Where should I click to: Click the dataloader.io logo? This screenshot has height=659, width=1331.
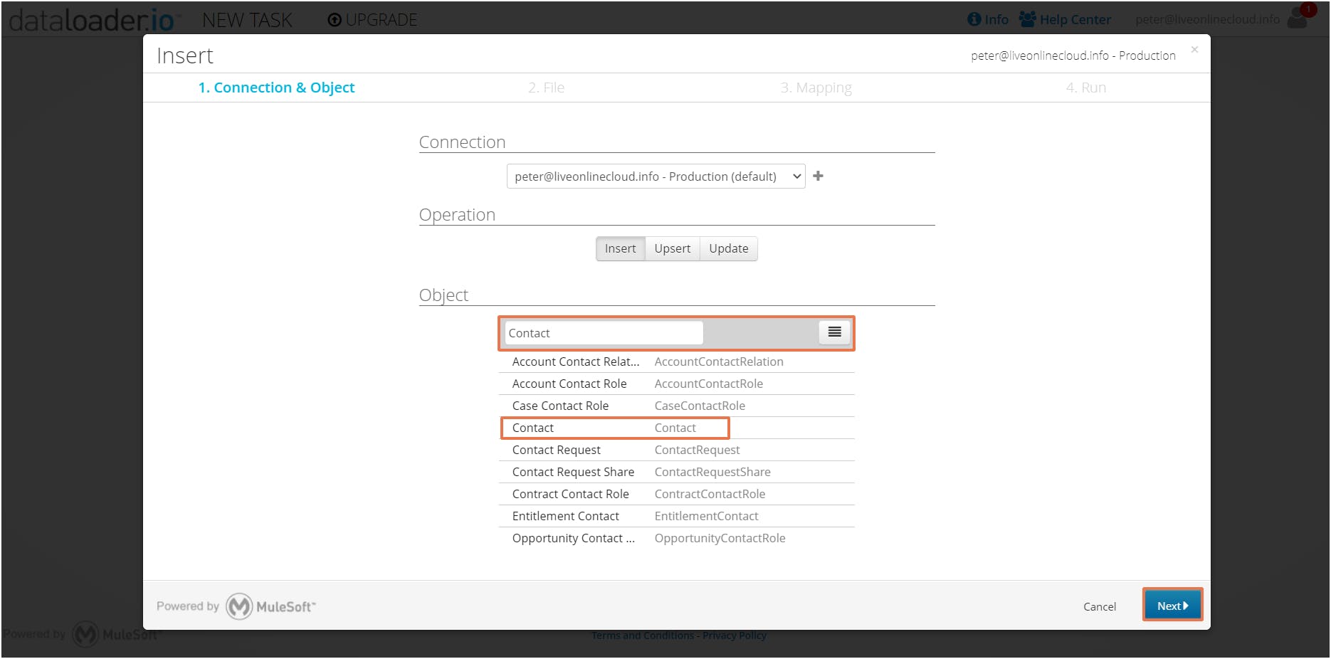94,20
